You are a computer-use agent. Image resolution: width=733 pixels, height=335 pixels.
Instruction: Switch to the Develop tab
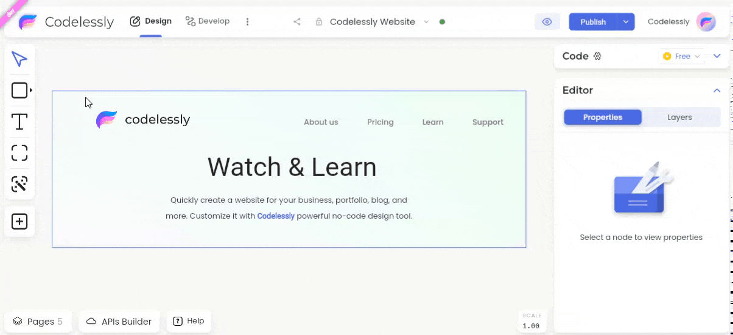point(208,21)
